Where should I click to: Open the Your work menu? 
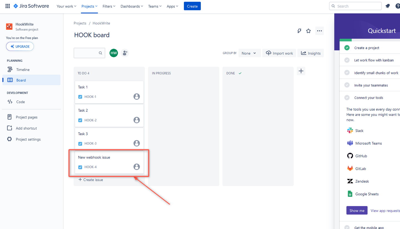pyautogui.click(x=66, y=6)
